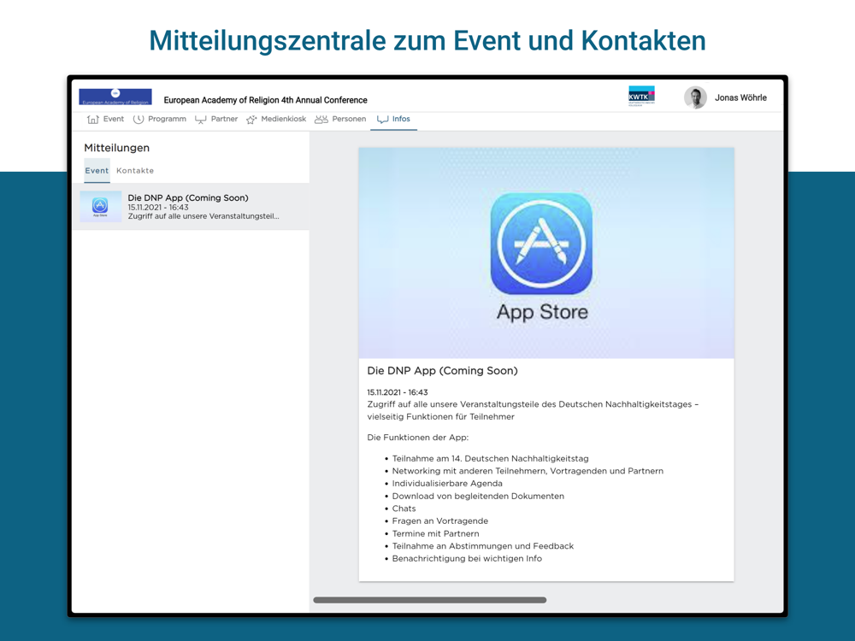Open the Medienkiosk navigation tab
This screenshot has height=641, width=855.
[x=276, y=120]
